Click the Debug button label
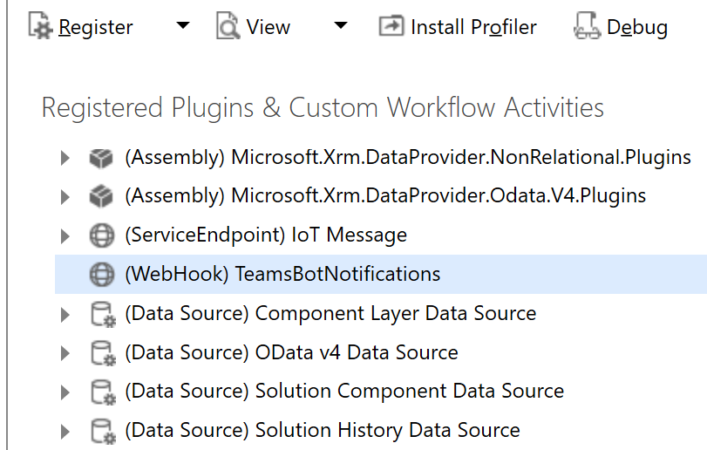This screenshot has width=707, height=450. pyautogui.click(x=637, y=27)
